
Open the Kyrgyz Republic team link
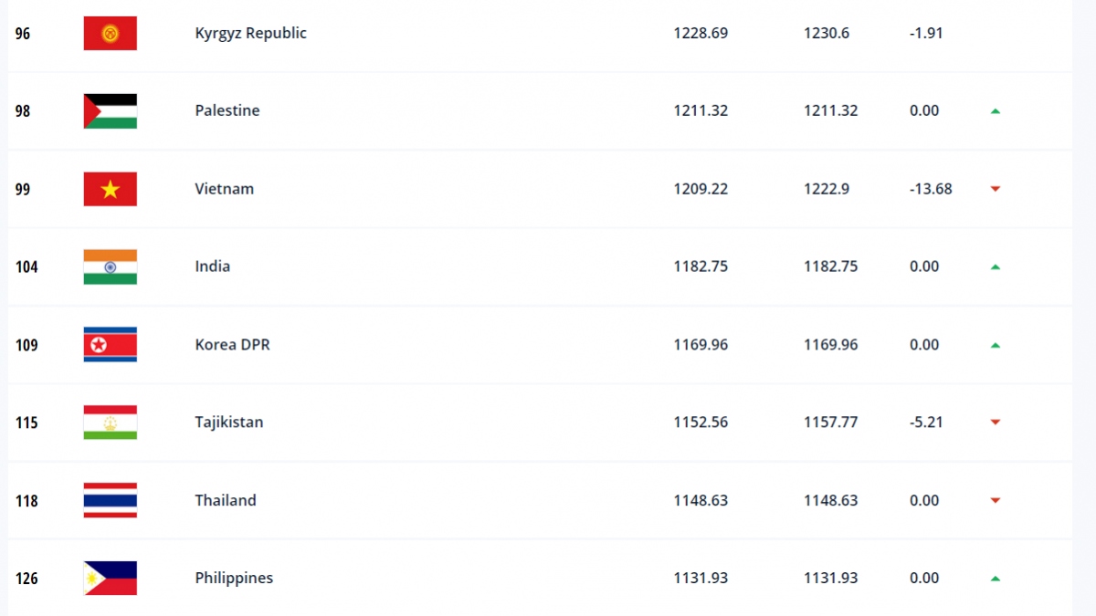(251, 34)
